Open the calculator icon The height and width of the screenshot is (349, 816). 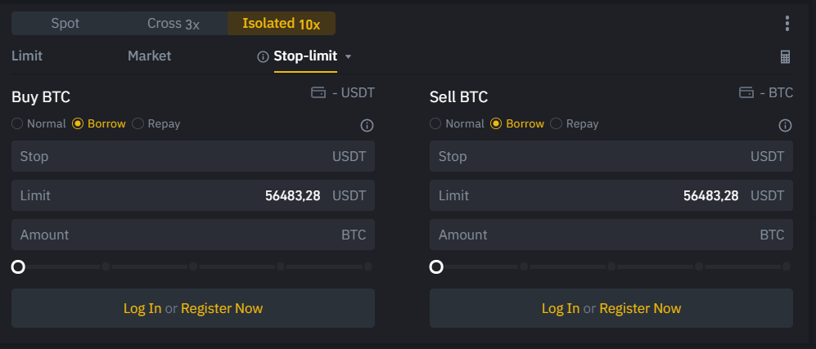point(786,57)
